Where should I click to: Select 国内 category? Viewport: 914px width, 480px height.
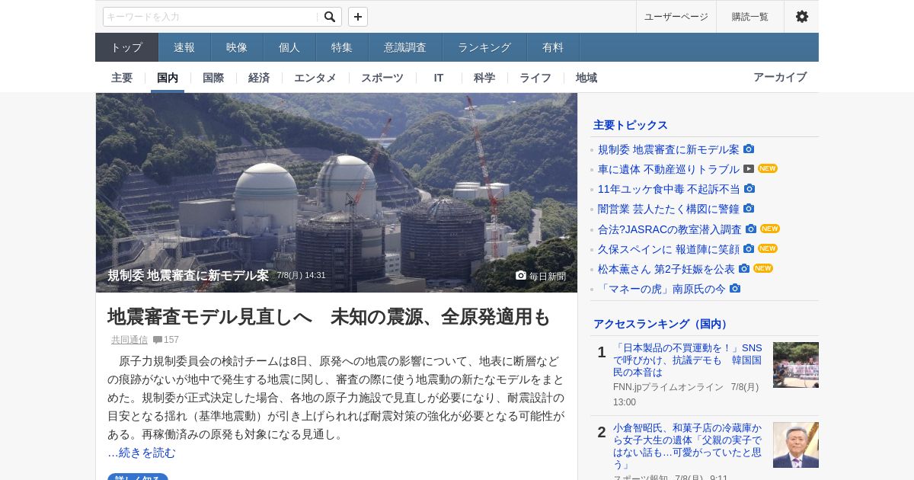point(168,78)
